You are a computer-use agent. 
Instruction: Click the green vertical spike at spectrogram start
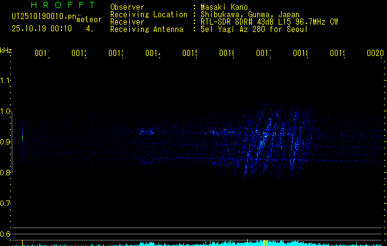click(x=23, y=137)
